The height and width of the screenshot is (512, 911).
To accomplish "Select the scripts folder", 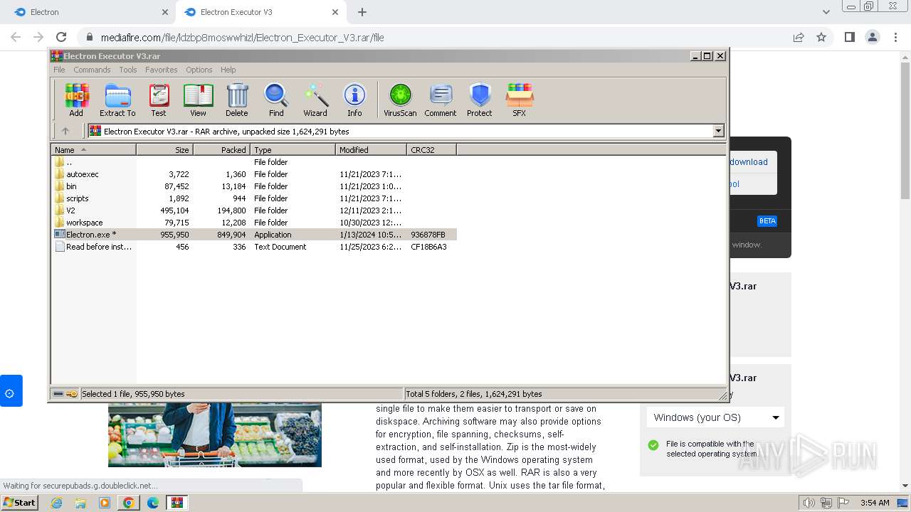I will coord(254,198).
